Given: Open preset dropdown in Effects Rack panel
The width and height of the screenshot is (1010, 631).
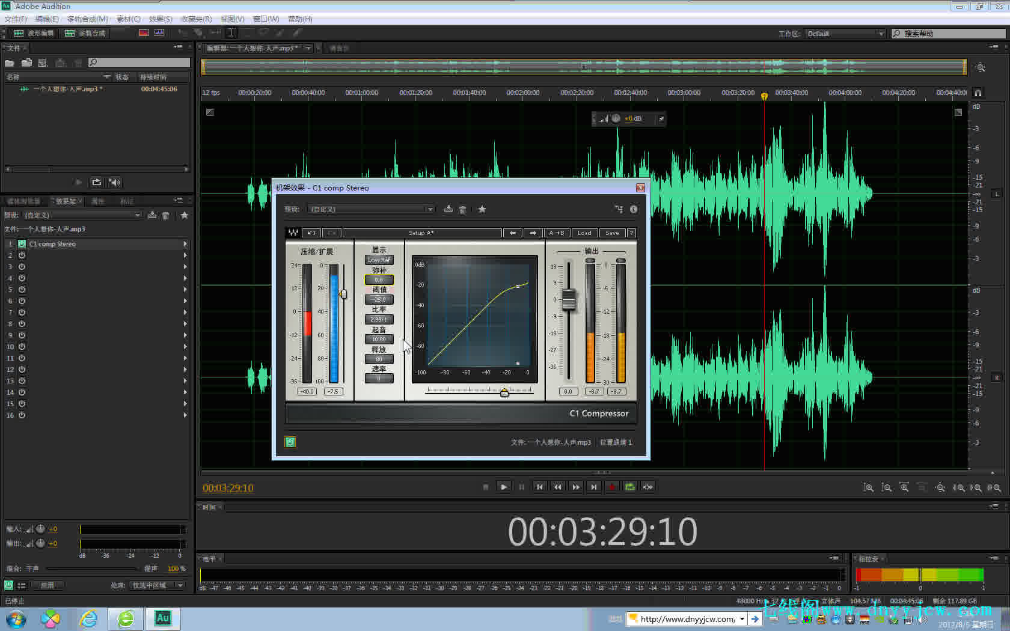Looking at the screenshot, I should tap(81, 215).
